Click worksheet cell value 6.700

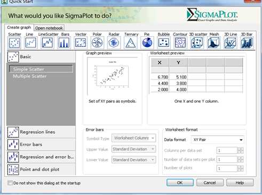[x=163, y=77]
